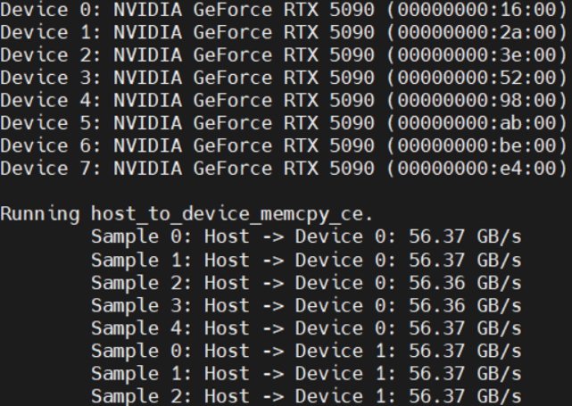The width and height of the screenshot is (572, 406).
Task: Select Device 4 line with address 98:00
Action: click(284, 100)
